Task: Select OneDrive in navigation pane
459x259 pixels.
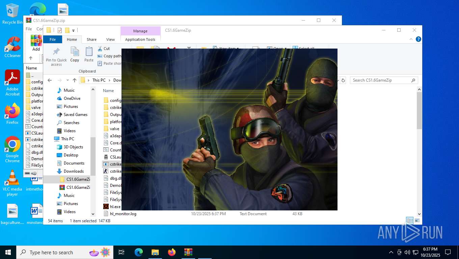Action: point(72,98)
